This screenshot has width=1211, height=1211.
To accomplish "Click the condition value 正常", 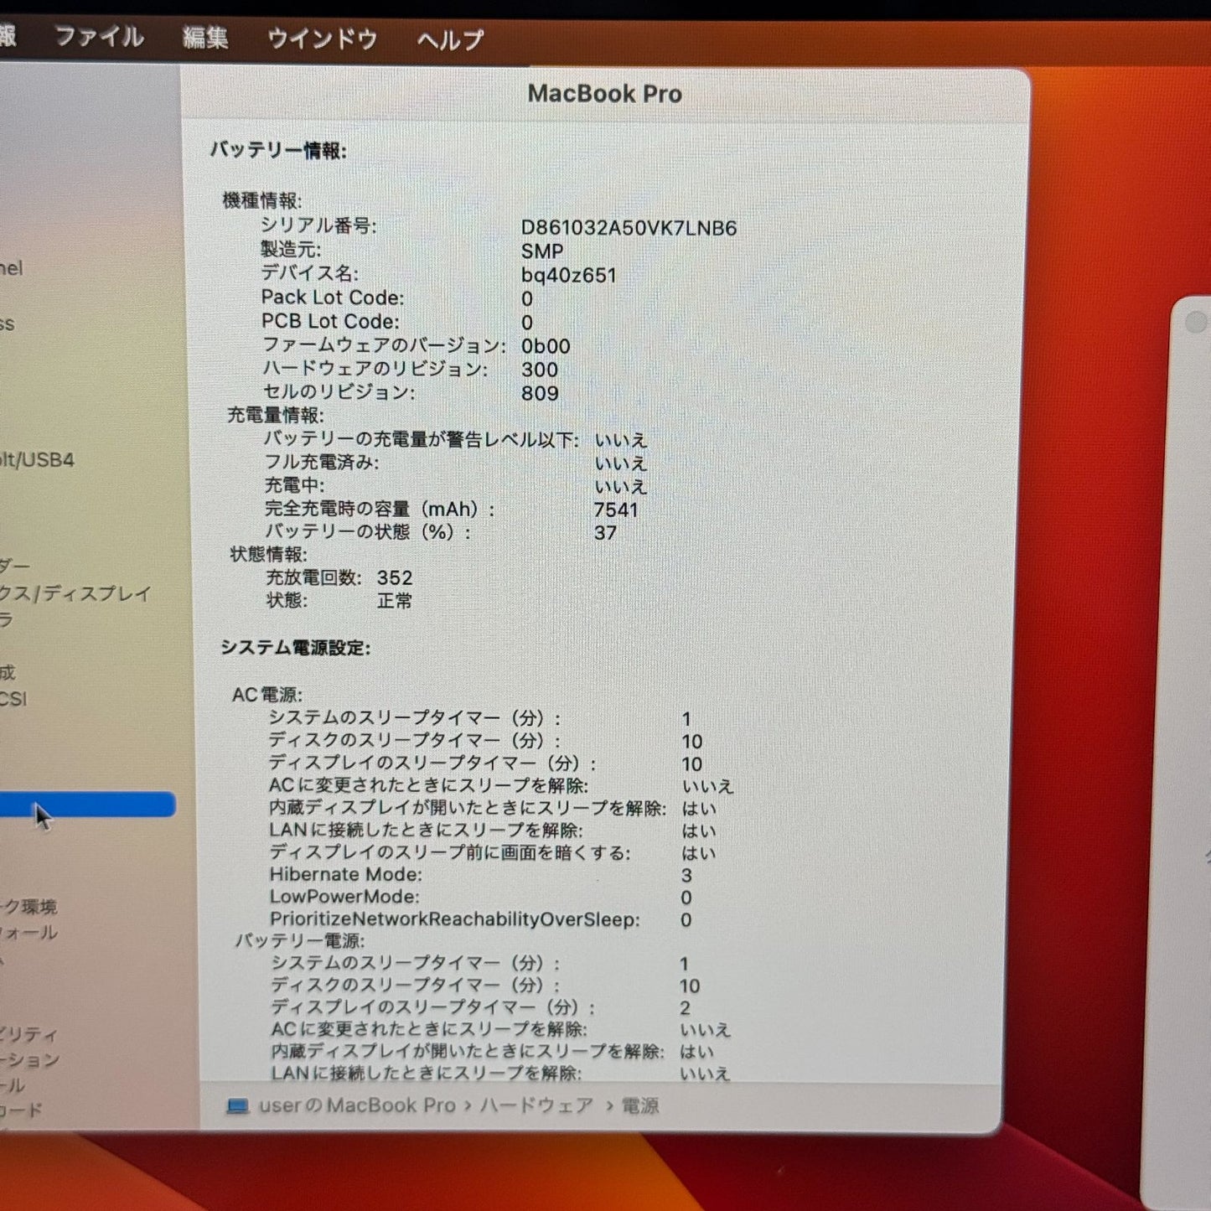I will pyautogui.click(x=395, y=601).
